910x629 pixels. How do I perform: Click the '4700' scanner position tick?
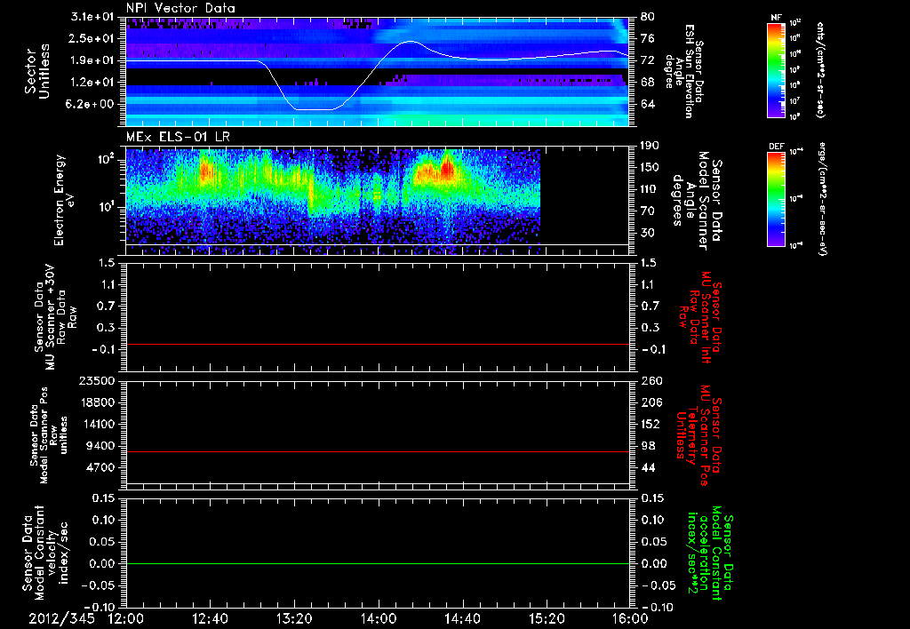click(100, 467)
